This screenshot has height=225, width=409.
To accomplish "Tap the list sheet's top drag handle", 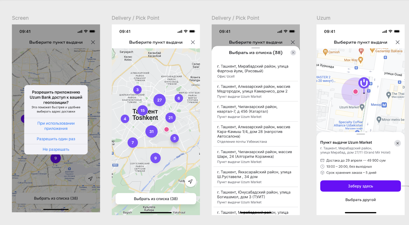I will point(256,48).
